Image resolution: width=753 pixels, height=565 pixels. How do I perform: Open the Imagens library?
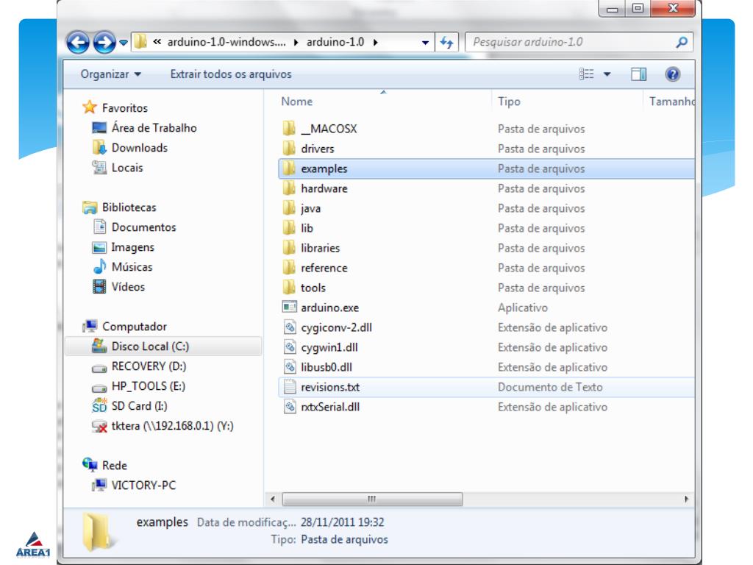click(132, 247)
